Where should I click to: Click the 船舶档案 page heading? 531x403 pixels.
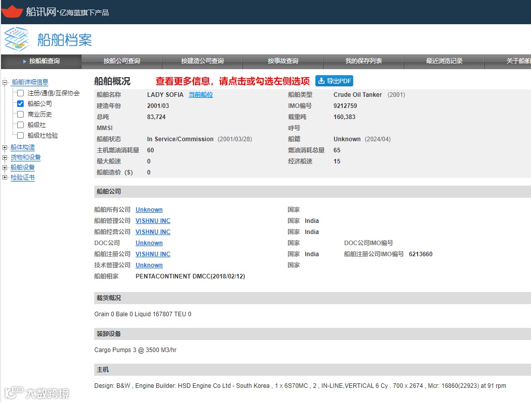pos(64,40)
